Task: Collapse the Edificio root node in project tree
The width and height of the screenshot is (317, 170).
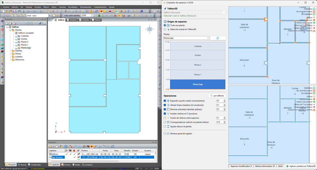Action: coord(7,27)
